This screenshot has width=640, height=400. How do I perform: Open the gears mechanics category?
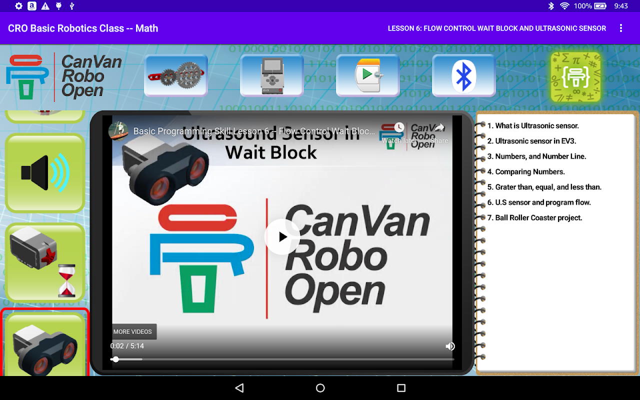pos(176,75)
